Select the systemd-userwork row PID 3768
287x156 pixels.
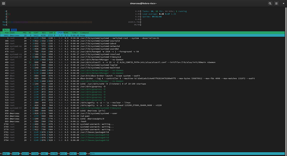pos(142,124)
